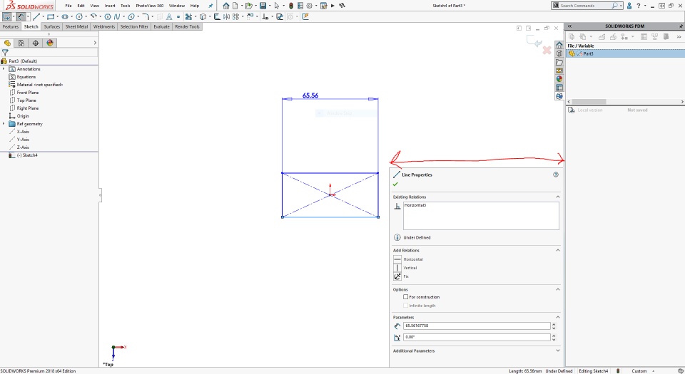Switch to the Features tab
Image resolution: width=685 pixels, height=374 pixels.
click(x=11, y=26)
